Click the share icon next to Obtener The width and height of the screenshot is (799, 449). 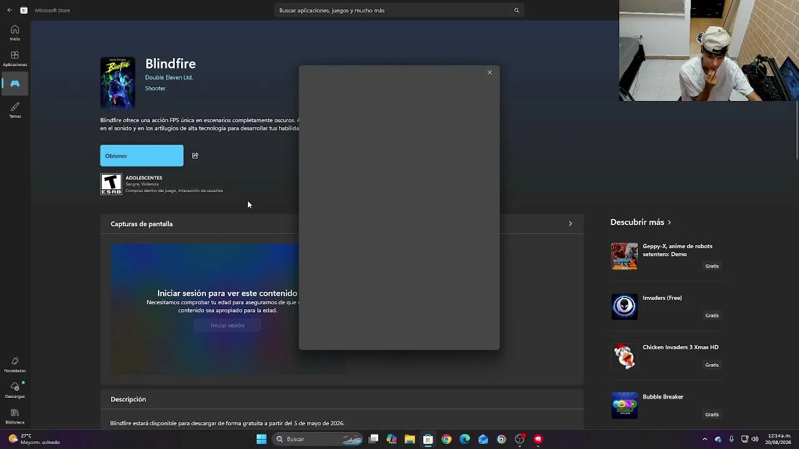pos(195,156)
